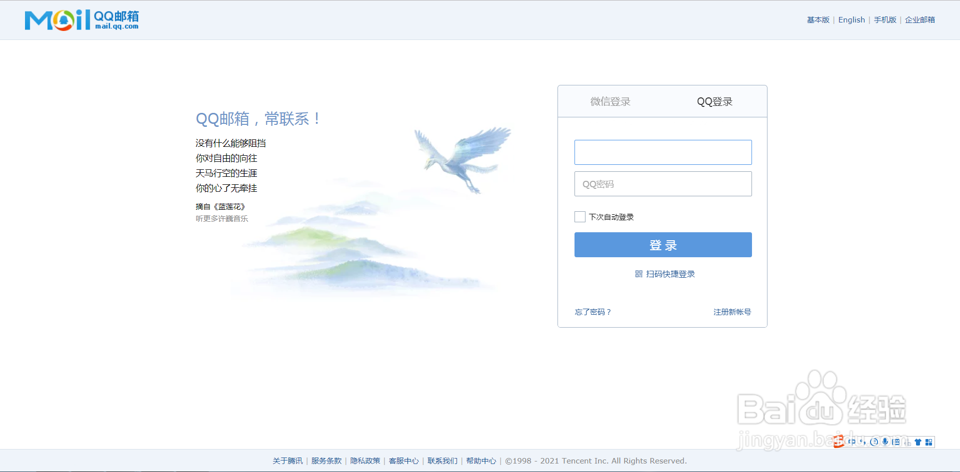Click the 注册新帐号 link
Viewport: 960px width, 472px height.
(x=732, y=312)
